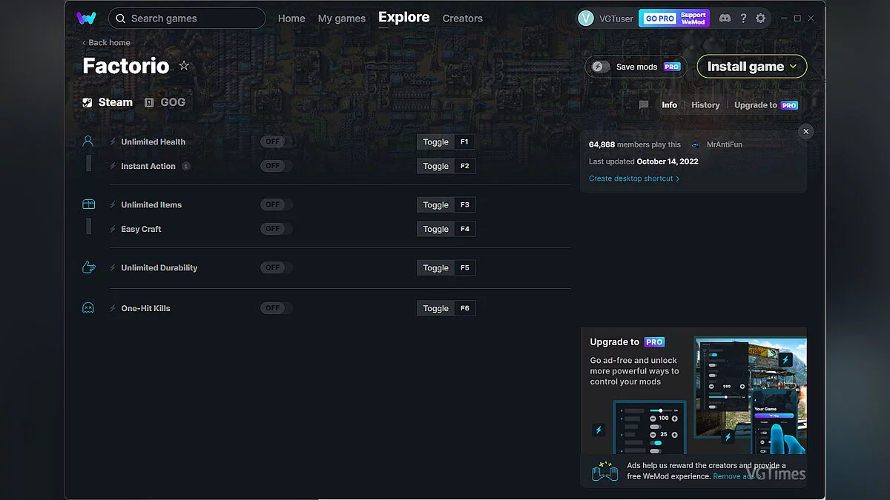Go to the Home tab

(291, 19)
